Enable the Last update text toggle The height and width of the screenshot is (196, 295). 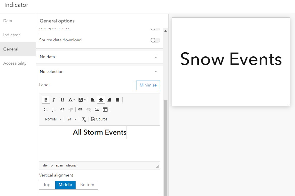[x=154, y=28]
